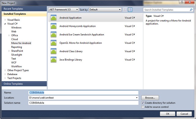Switch to small icons view
196x119 pixels.
click(x=125, y=9)
